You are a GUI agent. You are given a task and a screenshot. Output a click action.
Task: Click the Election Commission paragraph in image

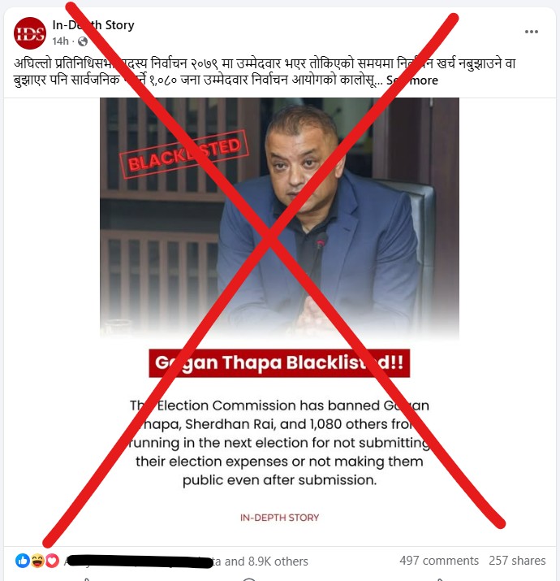point(279,443)
